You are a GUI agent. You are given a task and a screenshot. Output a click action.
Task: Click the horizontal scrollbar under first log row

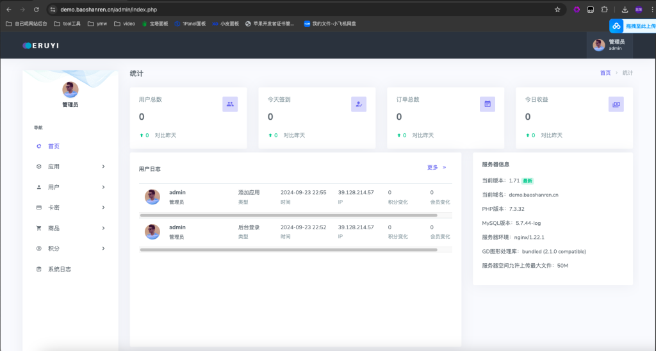(x=288, y=216)
